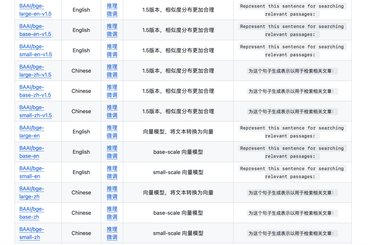Follow the 推理 link in the bge-small-zh row
This screenshot has height=245, width=372.
112,229
